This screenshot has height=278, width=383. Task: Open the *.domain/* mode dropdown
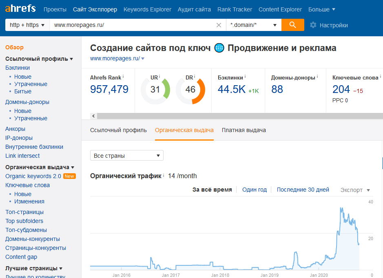pos(254,25)
